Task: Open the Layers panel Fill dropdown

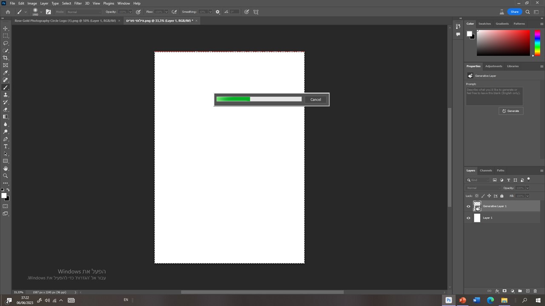Action: click(527, 196)
